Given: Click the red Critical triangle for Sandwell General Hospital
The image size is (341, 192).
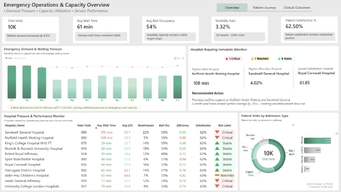Looking at the screenshot, I should (x=217, y=132).
